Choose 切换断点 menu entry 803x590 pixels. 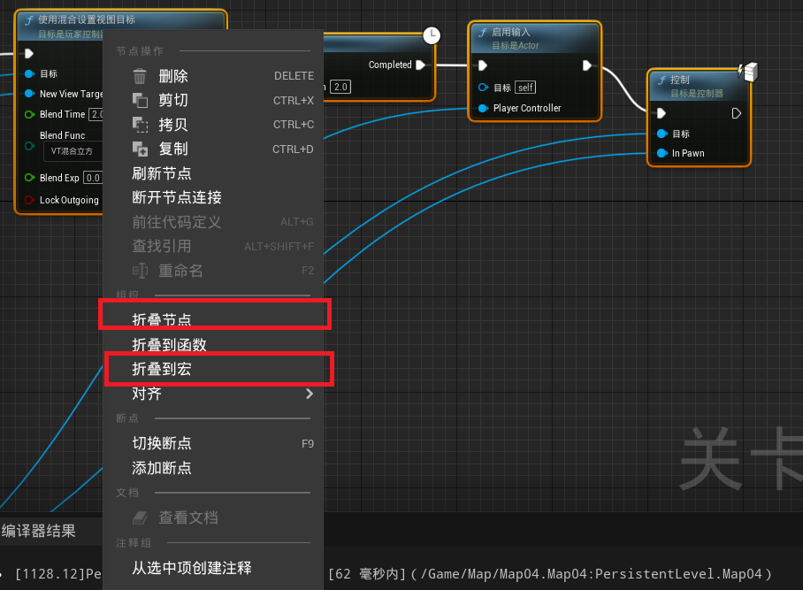click(x=213, y=443)
